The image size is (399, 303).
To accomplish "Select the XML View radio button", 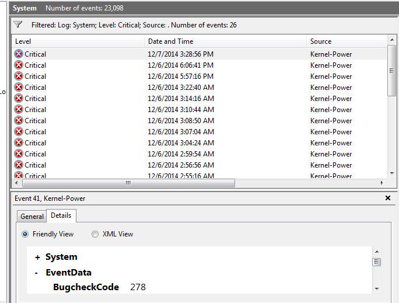I will click(95, 234).
